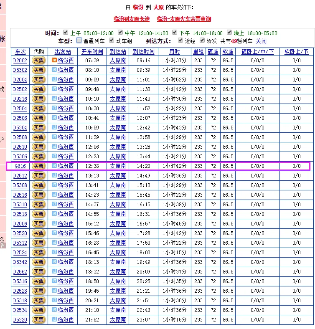Sort by the 出发站 column header

[x=63, y=52]
